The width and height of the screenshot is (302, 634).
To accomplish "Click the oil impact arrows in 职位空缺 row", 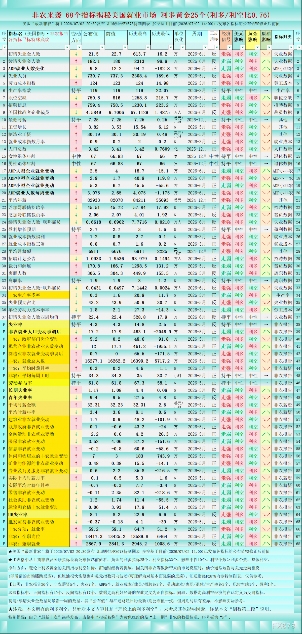I will (266, 98).
